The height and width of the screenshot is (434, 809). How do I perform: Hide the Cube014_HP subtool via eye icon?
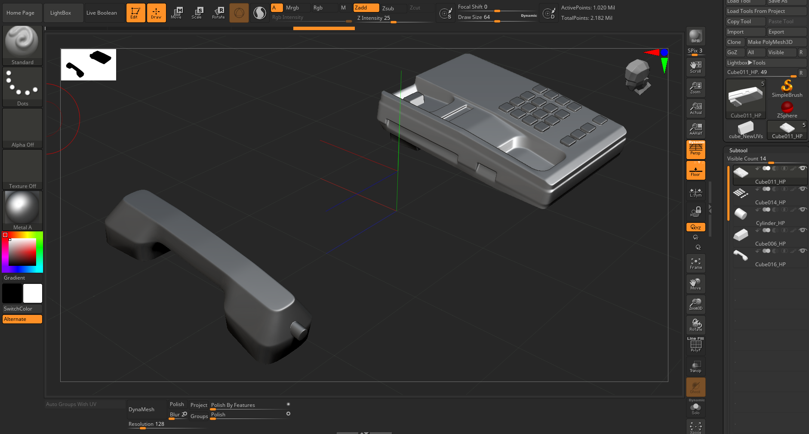click(802, 189)
